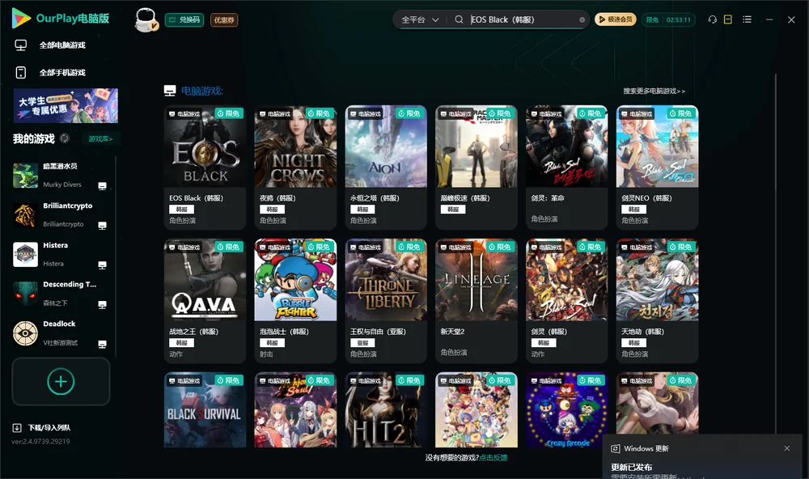809x479 pixels.
Task: Click the 兑换码 redeem code button
Action: coord(184,20)
